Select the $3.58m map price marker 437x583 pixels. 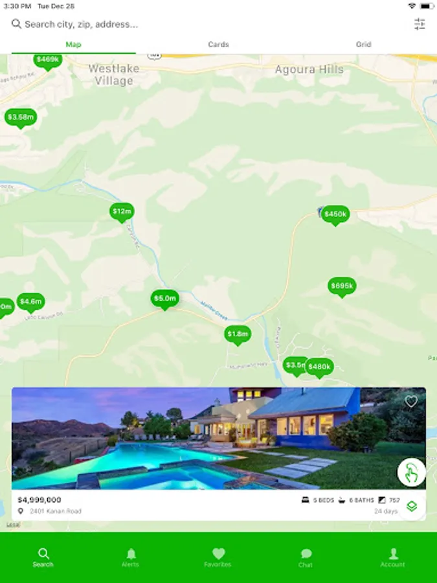(21, 119)
